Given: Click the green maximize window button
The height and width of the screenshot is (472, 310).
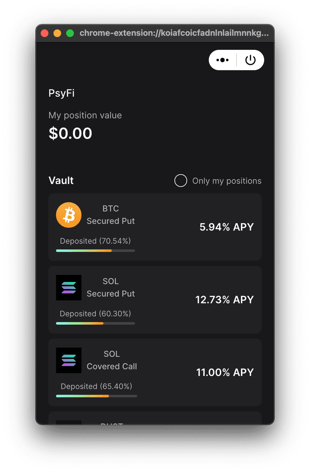Looking at the screenshot, I should tap(70, 33).
